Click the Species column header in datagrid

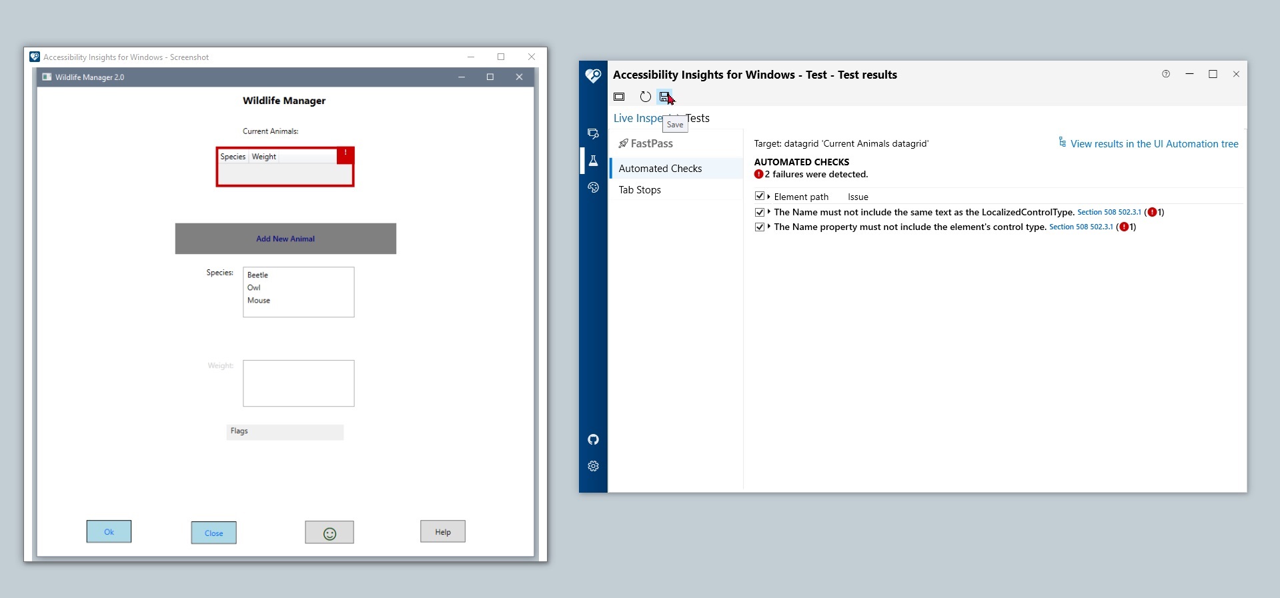233,157
